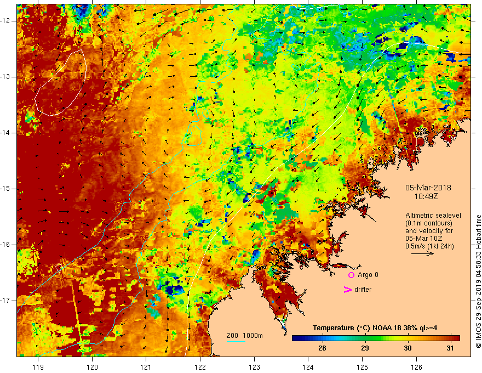Click the 29 tick label on color bar

click(x=365, y=348)
